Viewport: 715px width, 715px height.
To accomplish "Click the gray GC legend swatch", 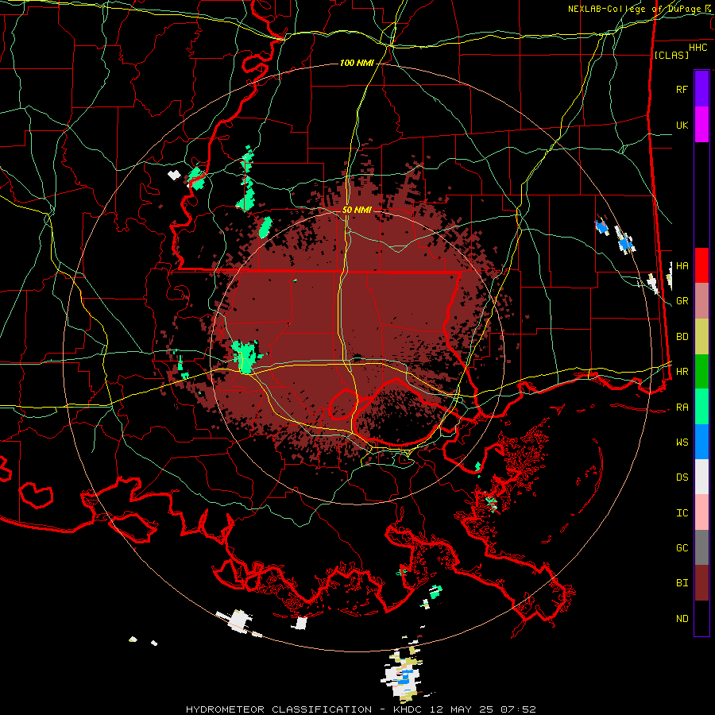I will coord(701,547).
